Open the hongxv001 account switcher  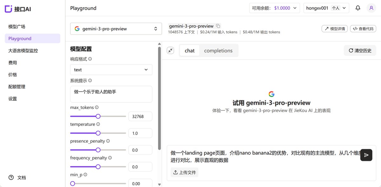pyautogui.click(x=326, y=8)
